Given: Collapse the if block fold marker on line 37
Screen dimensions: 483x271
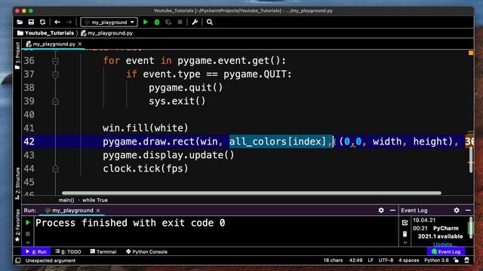Looking at the screenshot, I should click(55, 75).
